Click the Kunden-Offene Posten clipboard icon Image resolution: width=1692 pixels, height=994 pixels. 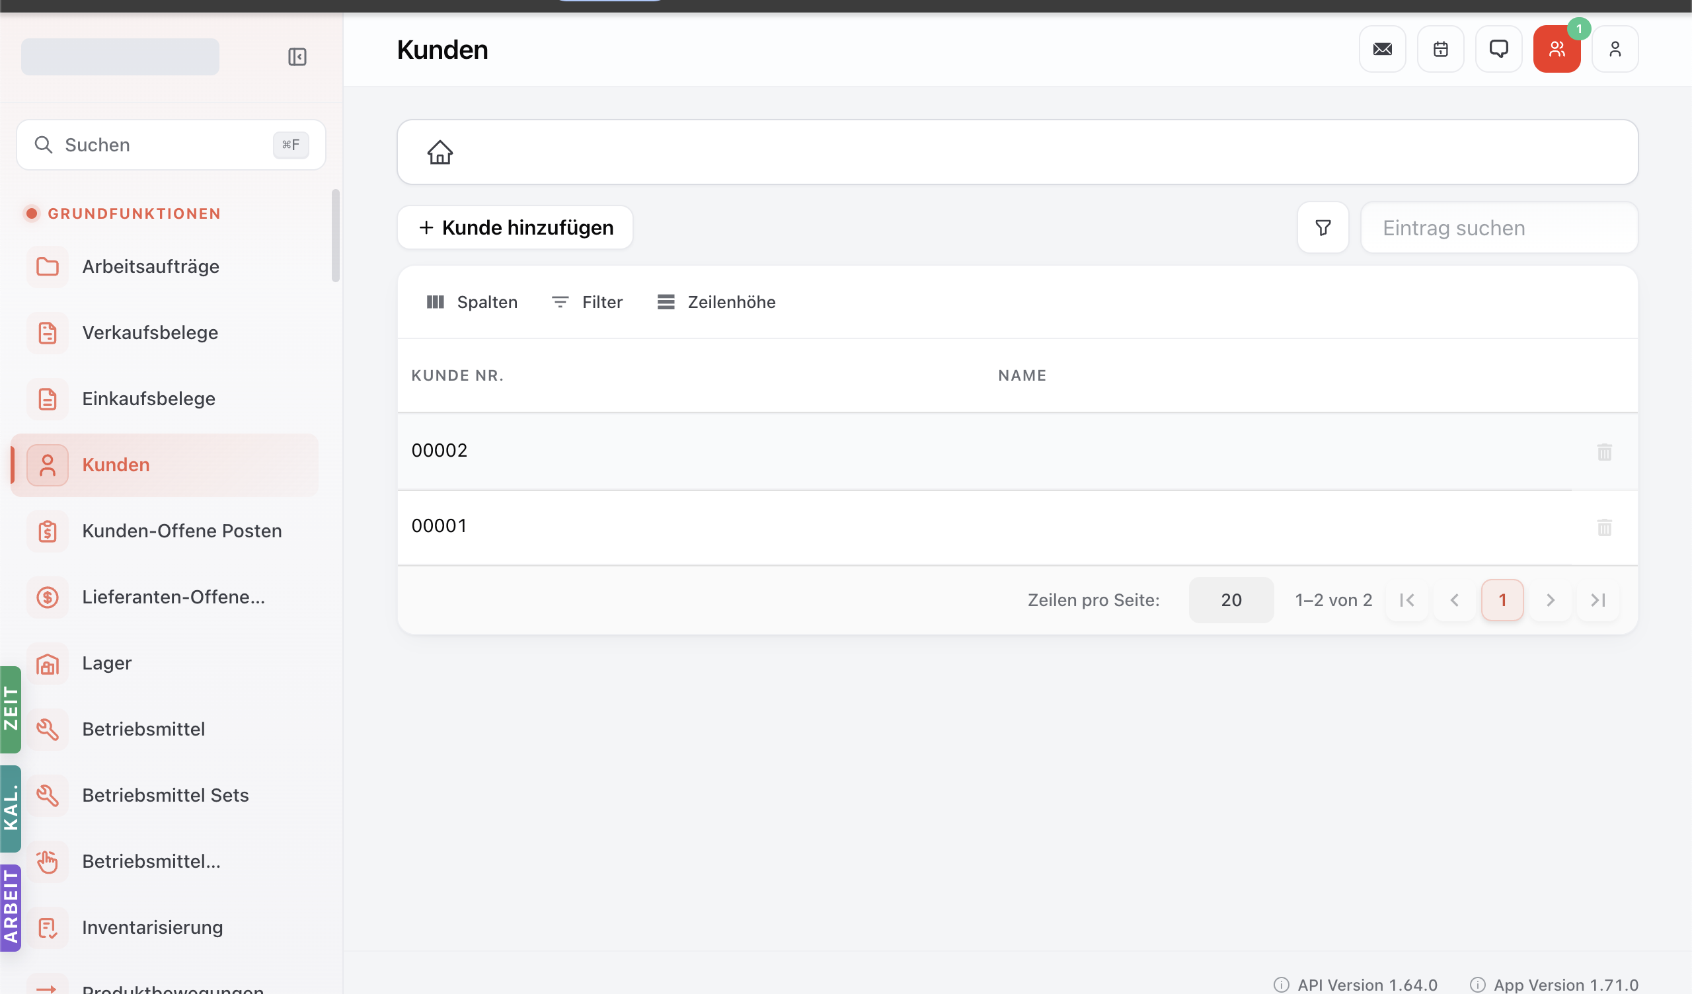point(47,531)
